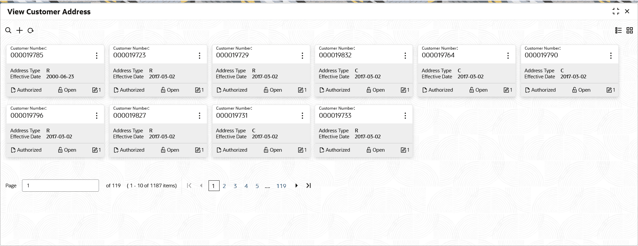This screenshot has height=246, width=638.
Task: Open kebab menu for customer 000019827
Action: click(x=200, y=116)
